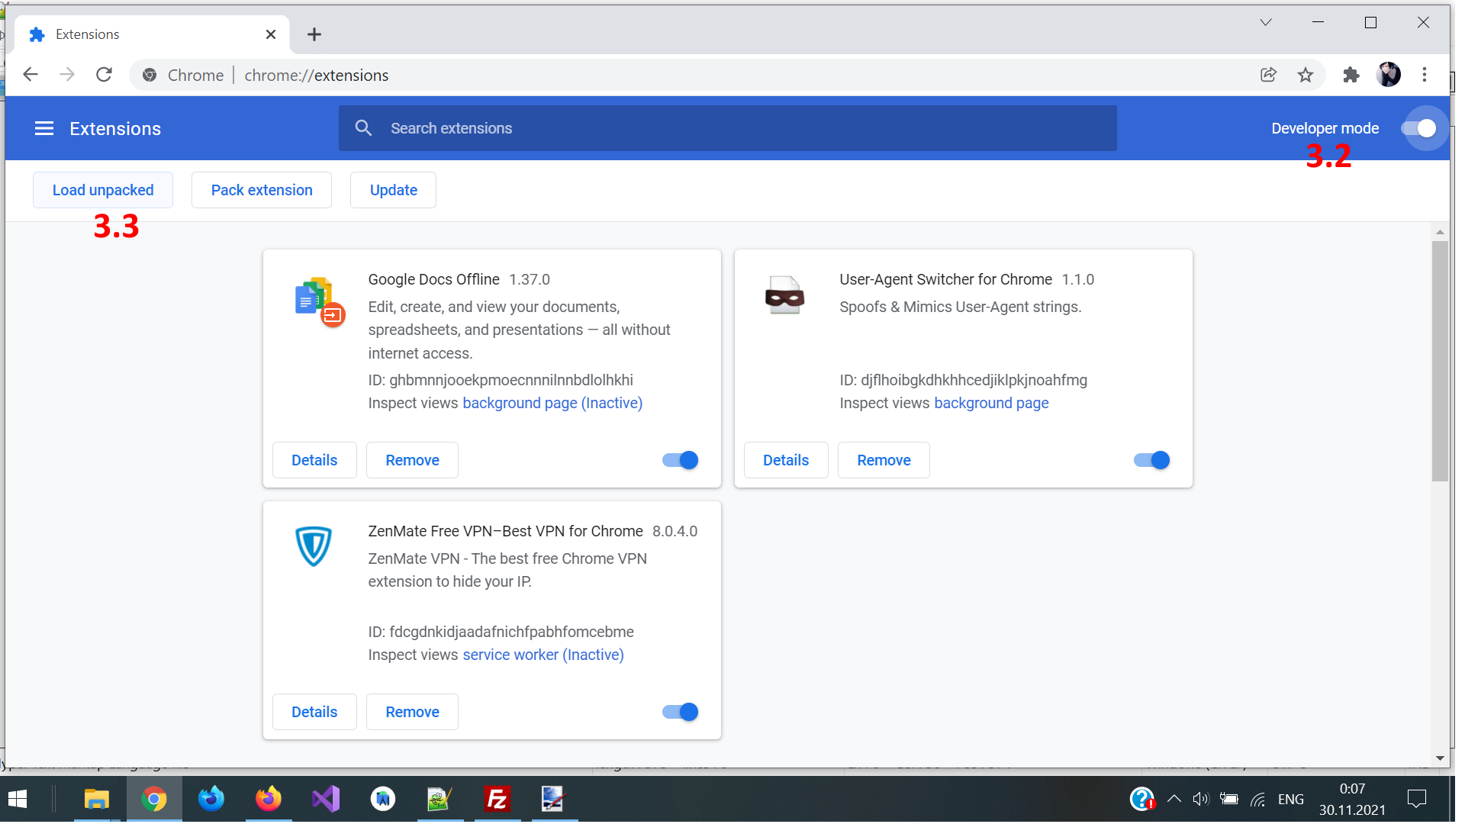Open Details for User-Agent Switcher

click(x=786, y=460)
